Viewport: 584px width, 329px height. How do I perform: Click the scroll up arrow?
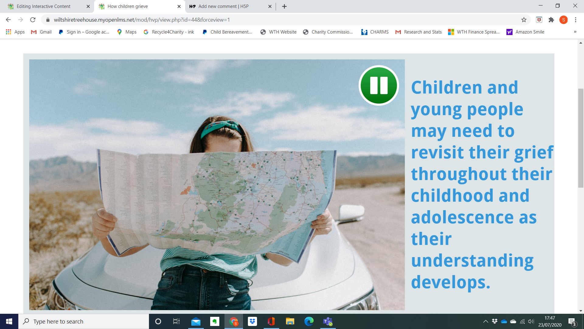tap(581, 43)
